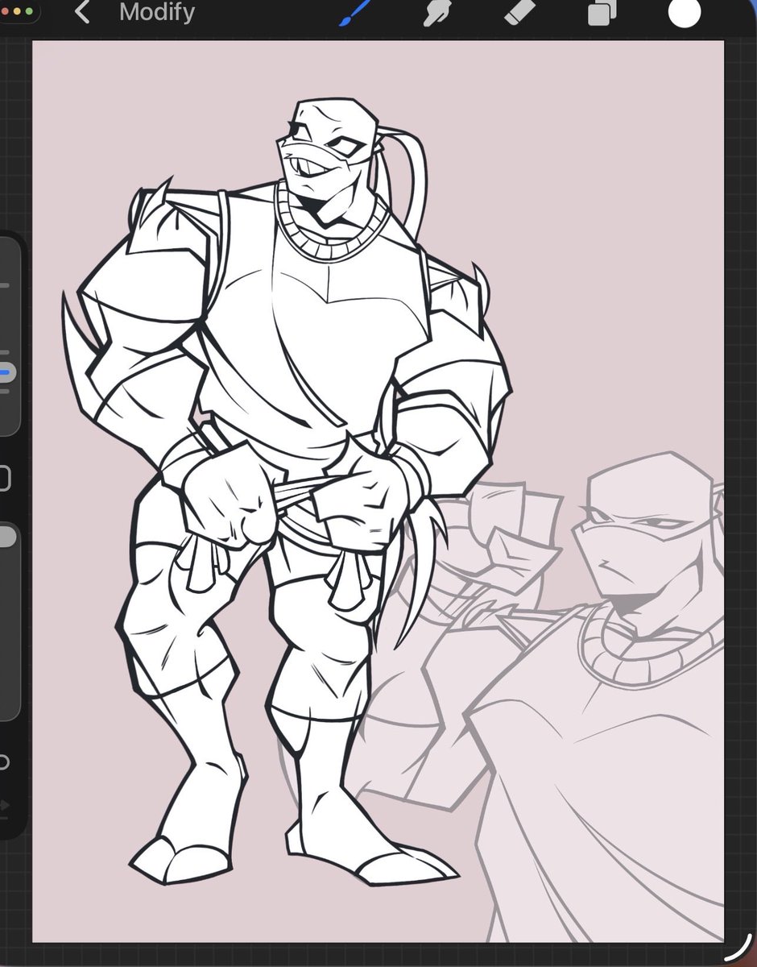This screenshot has width=757, height=967.
Task: Tap the corner arc handle at bottom-right
Action: coord(738,947)
